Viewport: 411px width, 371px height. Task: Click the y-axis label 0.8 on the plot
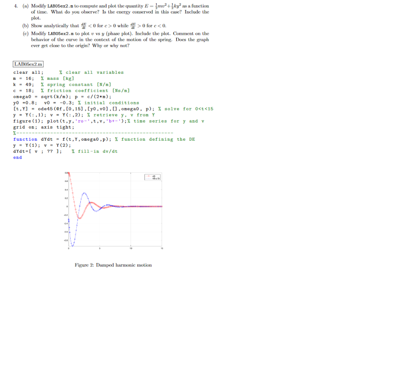tap(66, 173)
